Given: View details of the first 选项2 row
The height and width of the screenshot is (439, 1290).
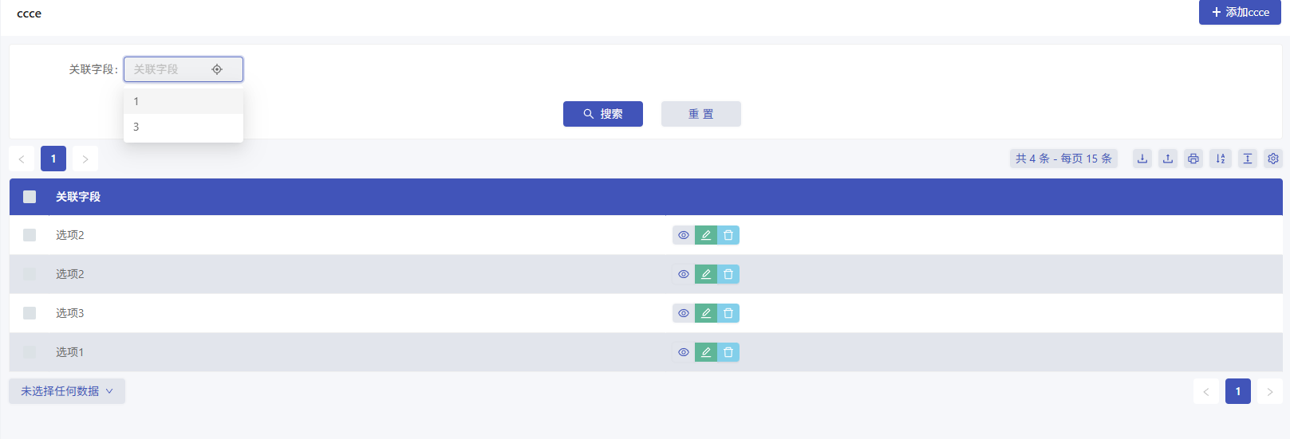Looking at the screenshot, I should pyautogui.click(x=684, y=235).
